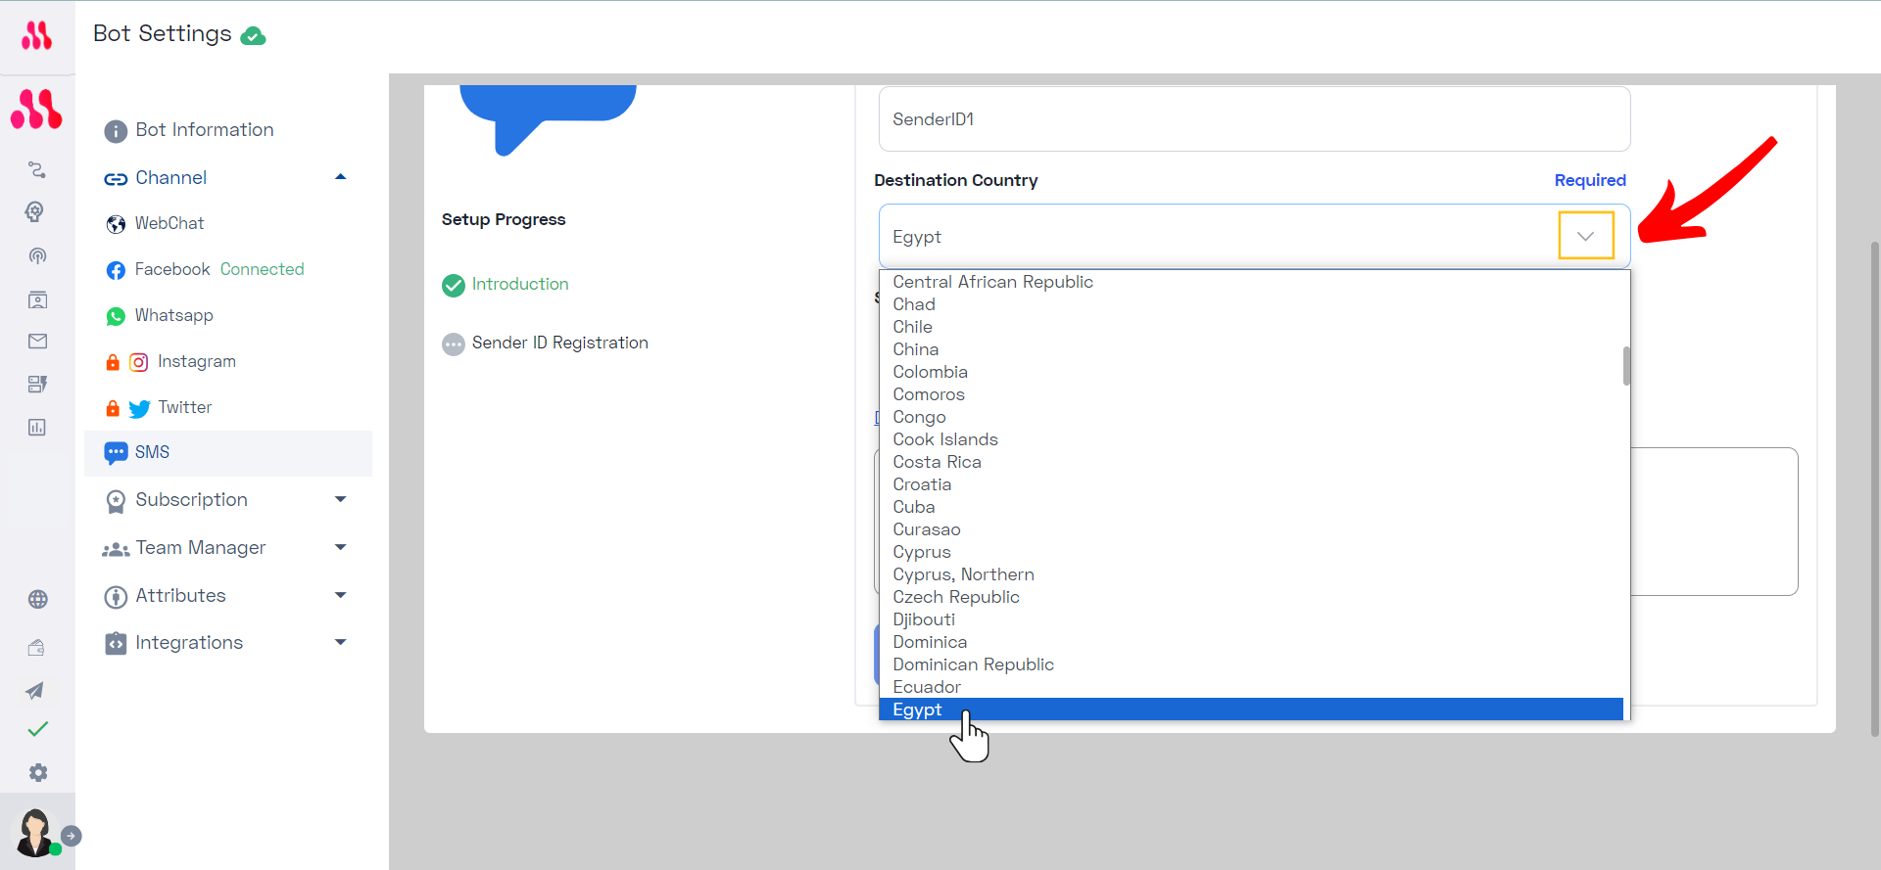Open the analytics chart icon in left rail
Screen dimensions: 1881x870
37,428
